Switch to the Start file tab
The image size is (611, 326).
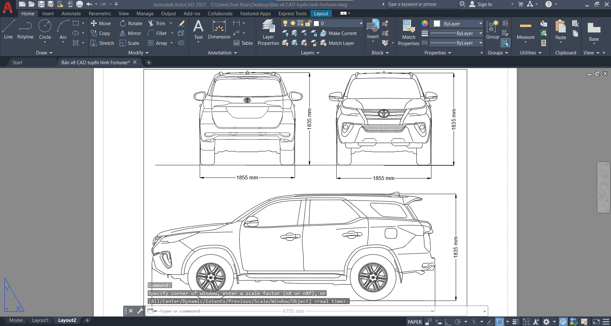17,62
